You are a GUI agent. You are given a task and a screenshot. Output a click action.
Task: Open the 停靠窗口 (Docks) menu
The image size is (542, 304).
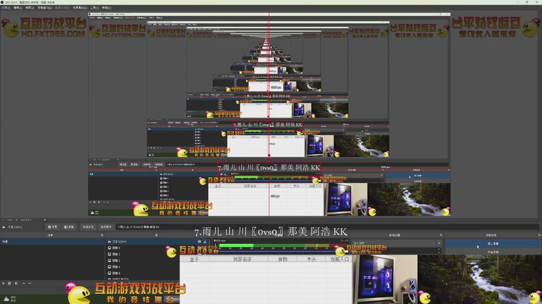[x=45, y=7]
